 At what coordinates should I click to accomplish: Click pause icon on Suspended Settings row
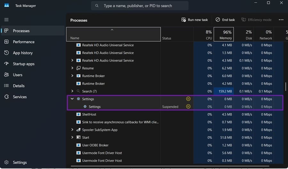click(x=188, y=106)
